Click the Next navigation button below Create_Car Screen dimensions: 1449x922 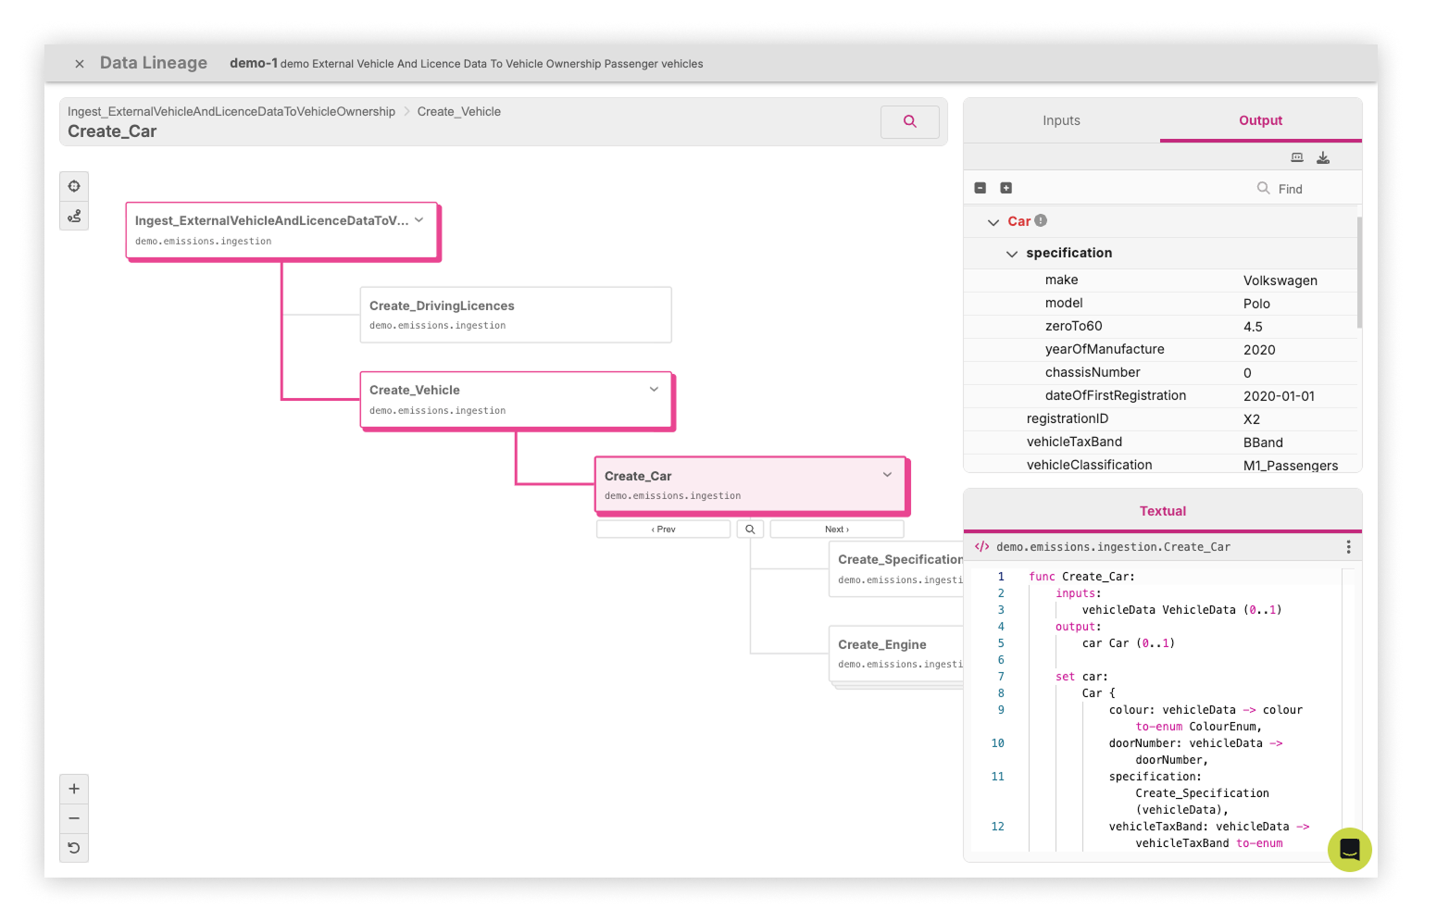(x=835, y=528)
